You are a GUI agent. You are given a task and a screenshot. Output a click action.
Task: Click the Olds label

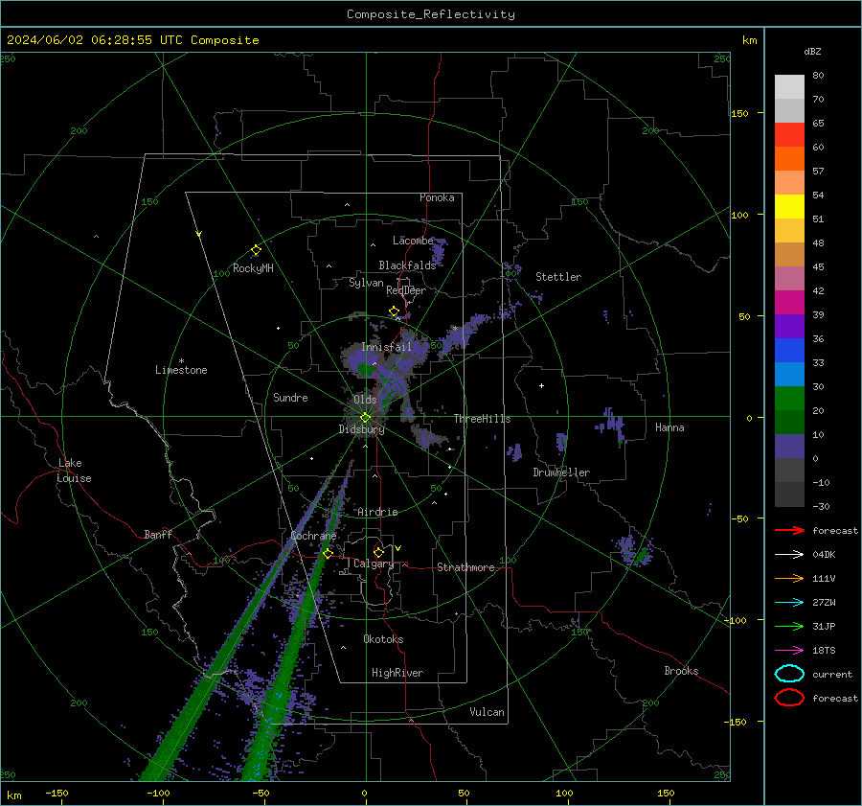(365, 400)
